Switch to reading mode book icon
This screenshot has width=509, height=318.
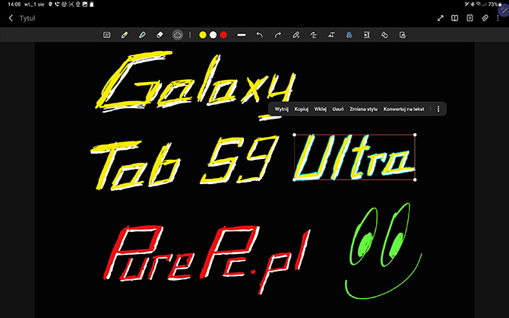pos(455,18)
